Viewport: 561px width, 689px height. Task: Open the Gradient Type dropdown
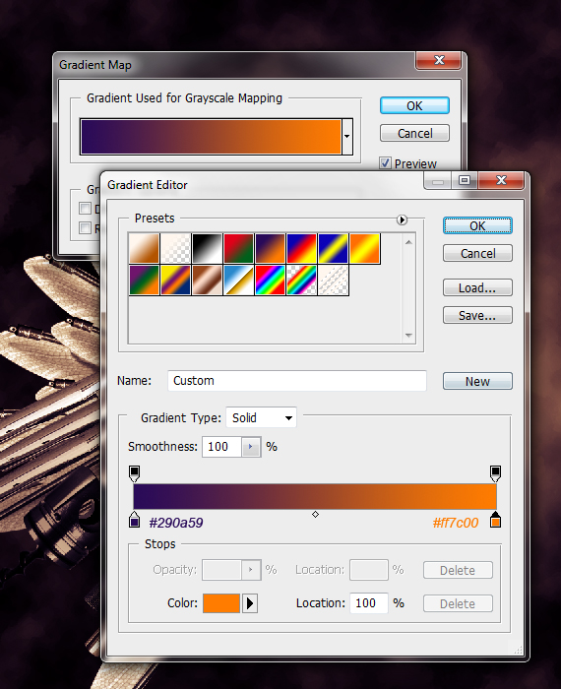262,417
